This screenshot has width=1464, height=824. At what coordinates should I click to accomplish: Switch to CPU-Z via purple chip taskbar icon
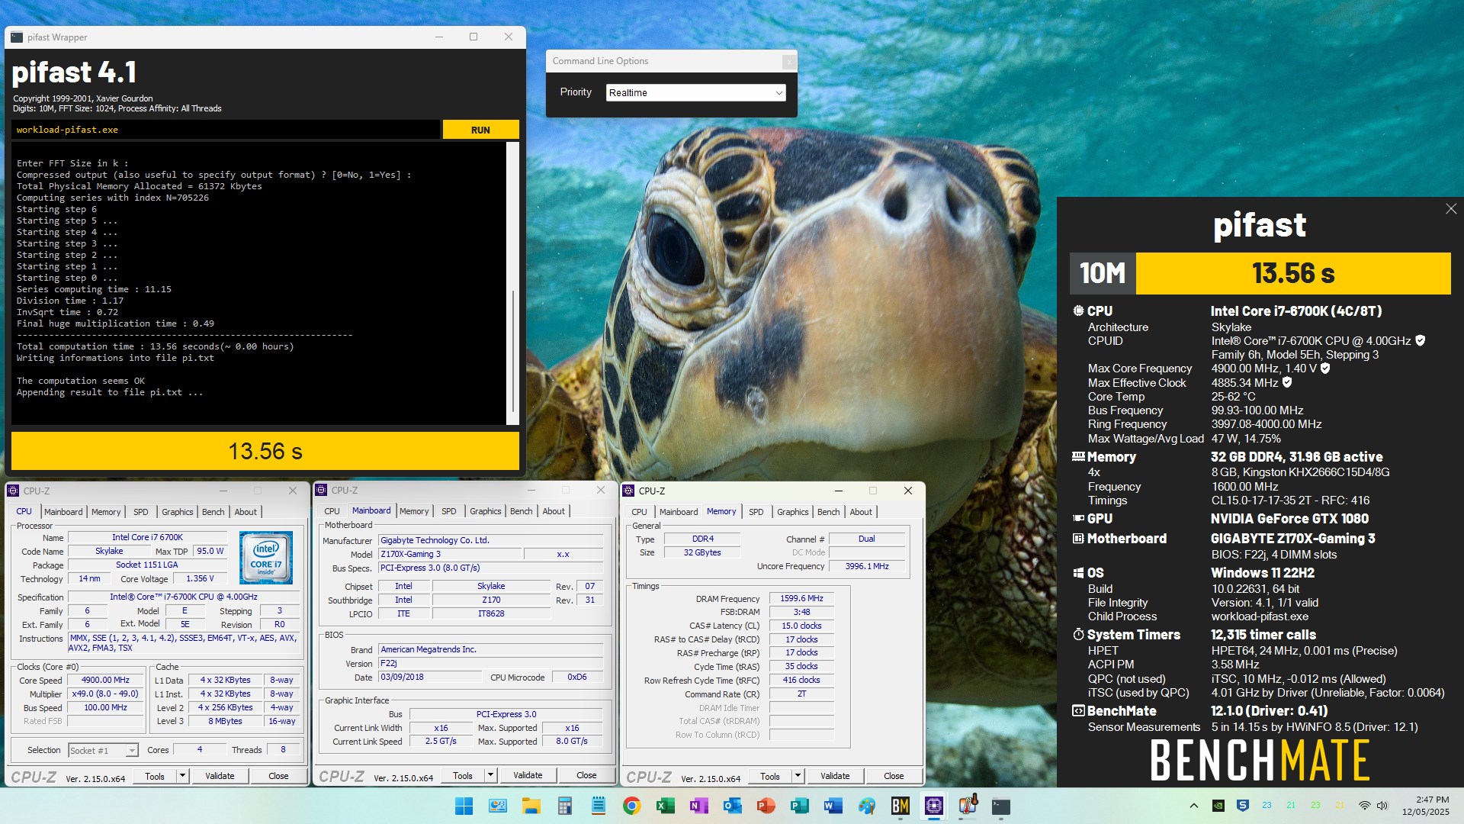point(933,806)
